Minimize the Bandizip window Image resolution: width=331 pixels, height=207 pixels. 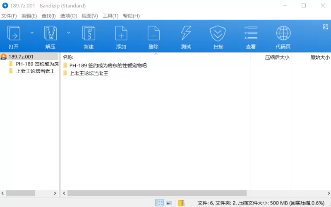coord(285,6)
